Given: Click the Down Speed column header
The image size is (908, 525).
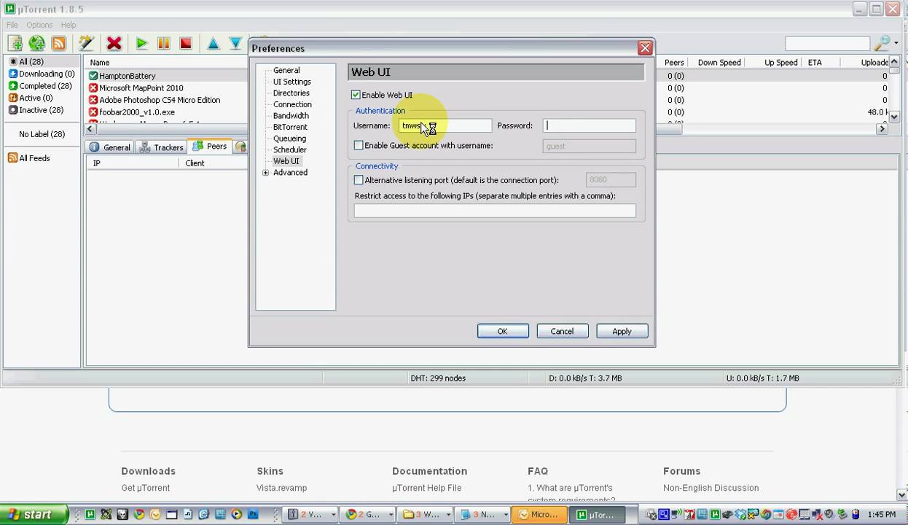Looking at the screenshot, I should click(x=719, y=63).
